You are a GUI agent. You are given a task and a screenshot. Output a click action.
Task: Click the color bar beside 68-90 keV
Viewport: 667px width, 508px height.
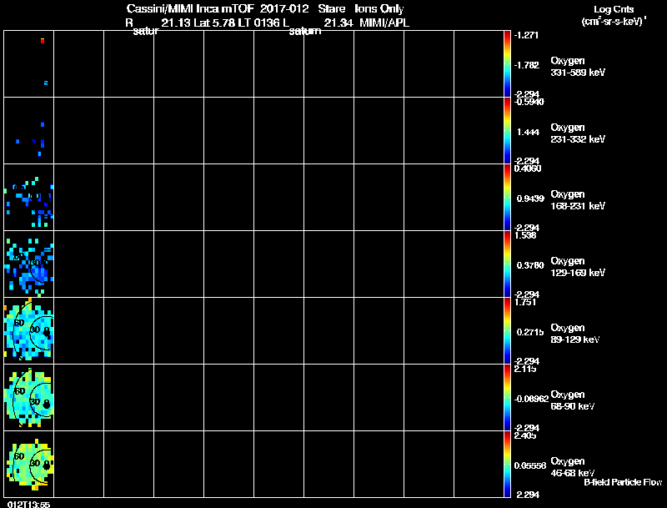(x=508, y=397)
